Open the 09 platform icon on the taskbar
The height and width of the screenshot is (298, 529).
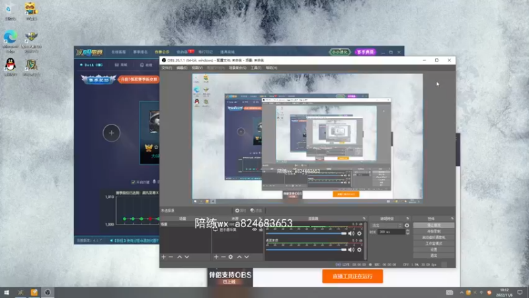(x=20, y=292)
